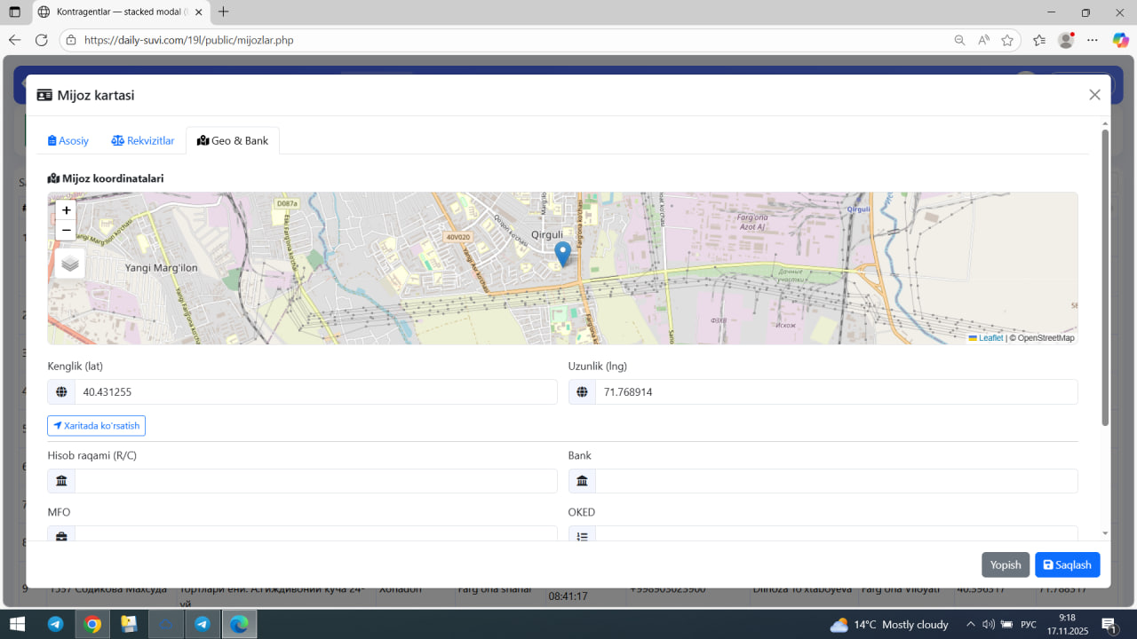The image size is (1137, 639).
Task: Zoom out on the map
Action: tap(67, 231)
